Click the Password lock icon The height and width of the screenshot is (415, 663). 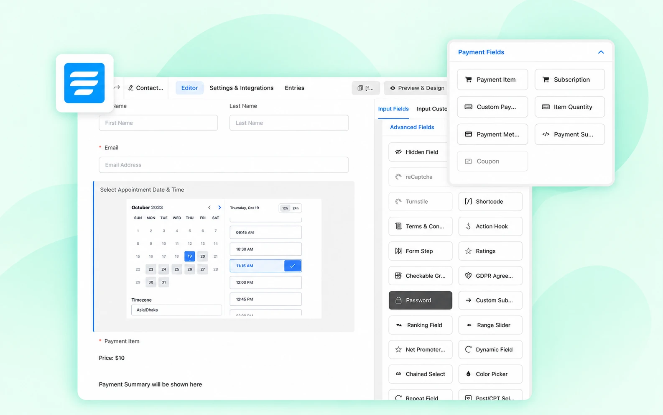tap(398, 300)
